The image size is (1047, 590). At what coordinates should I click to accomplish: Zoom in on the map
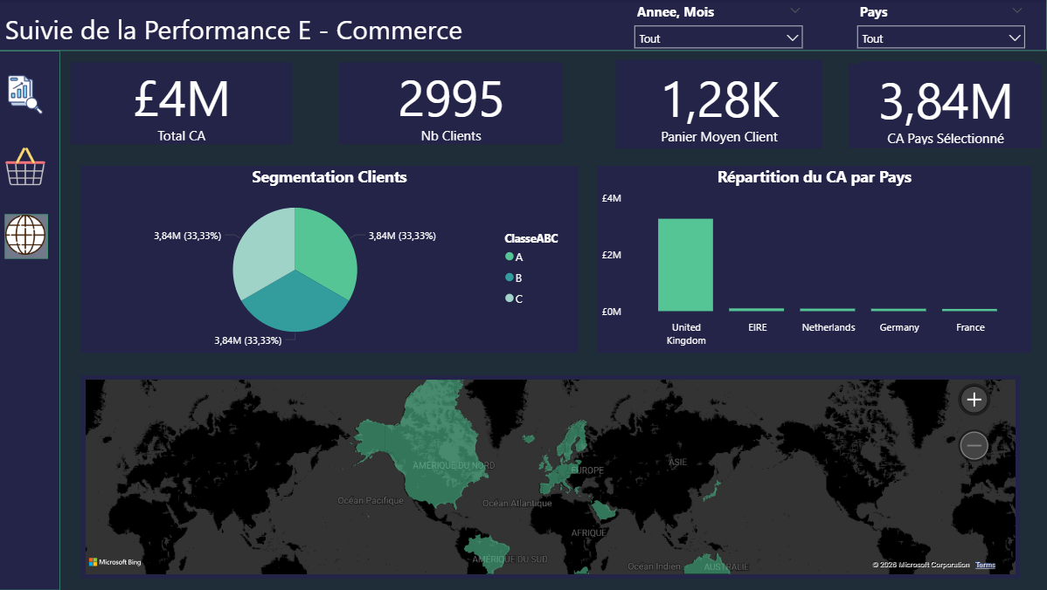coord(974,400)
